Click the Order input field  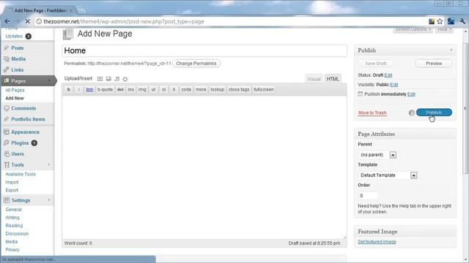pos(369,196)
